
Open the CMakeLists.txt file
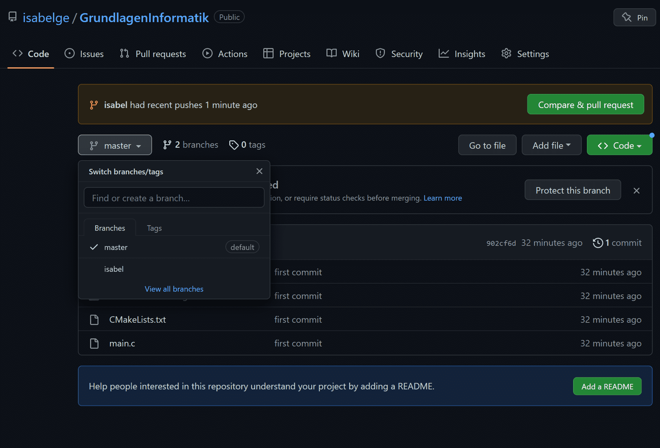point(137,319)
